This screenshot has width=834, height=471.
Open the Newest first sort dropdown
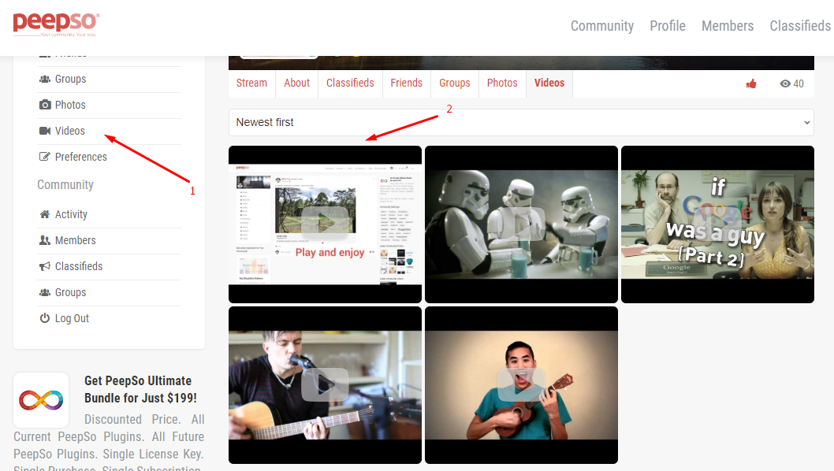pos(521,122)
